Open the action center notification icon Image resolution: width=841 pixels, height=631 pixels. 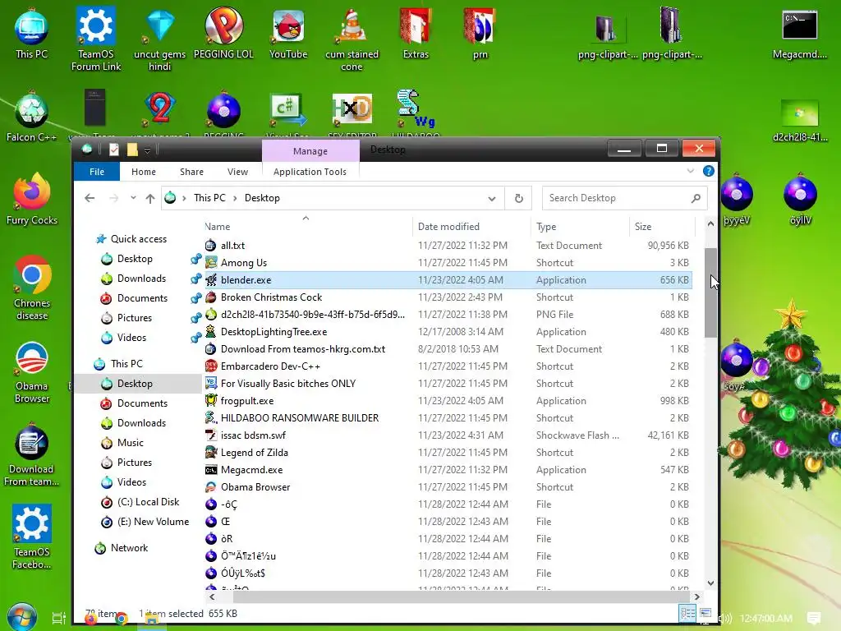click(814, 618)
